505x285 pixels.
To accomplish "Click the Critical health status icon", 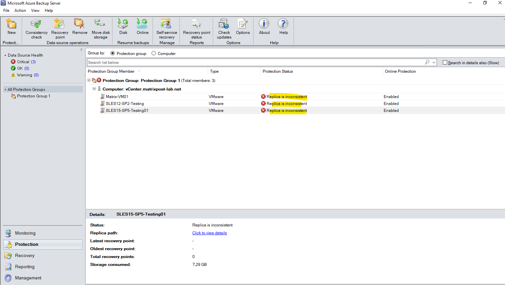I will click(x=13, y=62).
